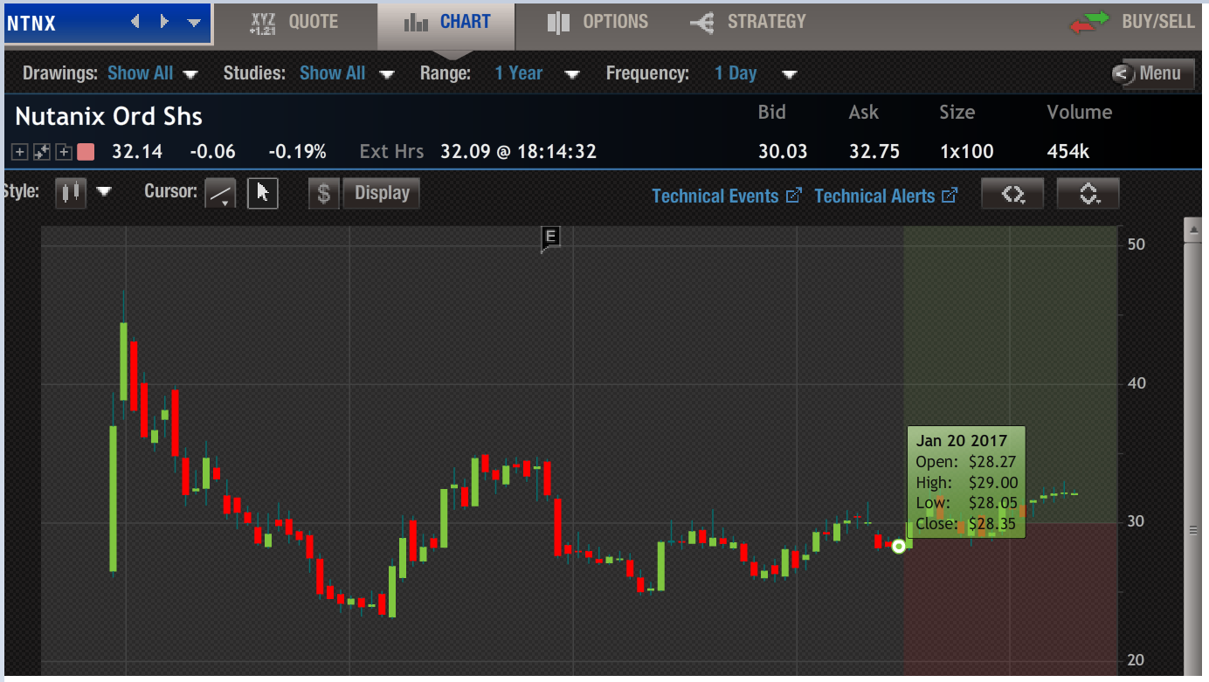Open the Drawings Show All dropdown
Image resolution: width=1209 pixels, height=682 pixels.
pyautogui.click(x=153, y=74)
